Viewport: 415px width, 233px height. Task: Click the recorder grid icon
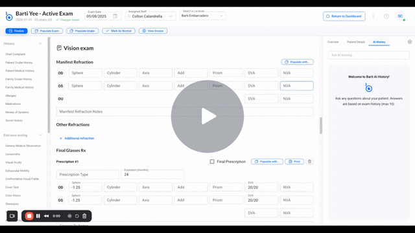69,216
